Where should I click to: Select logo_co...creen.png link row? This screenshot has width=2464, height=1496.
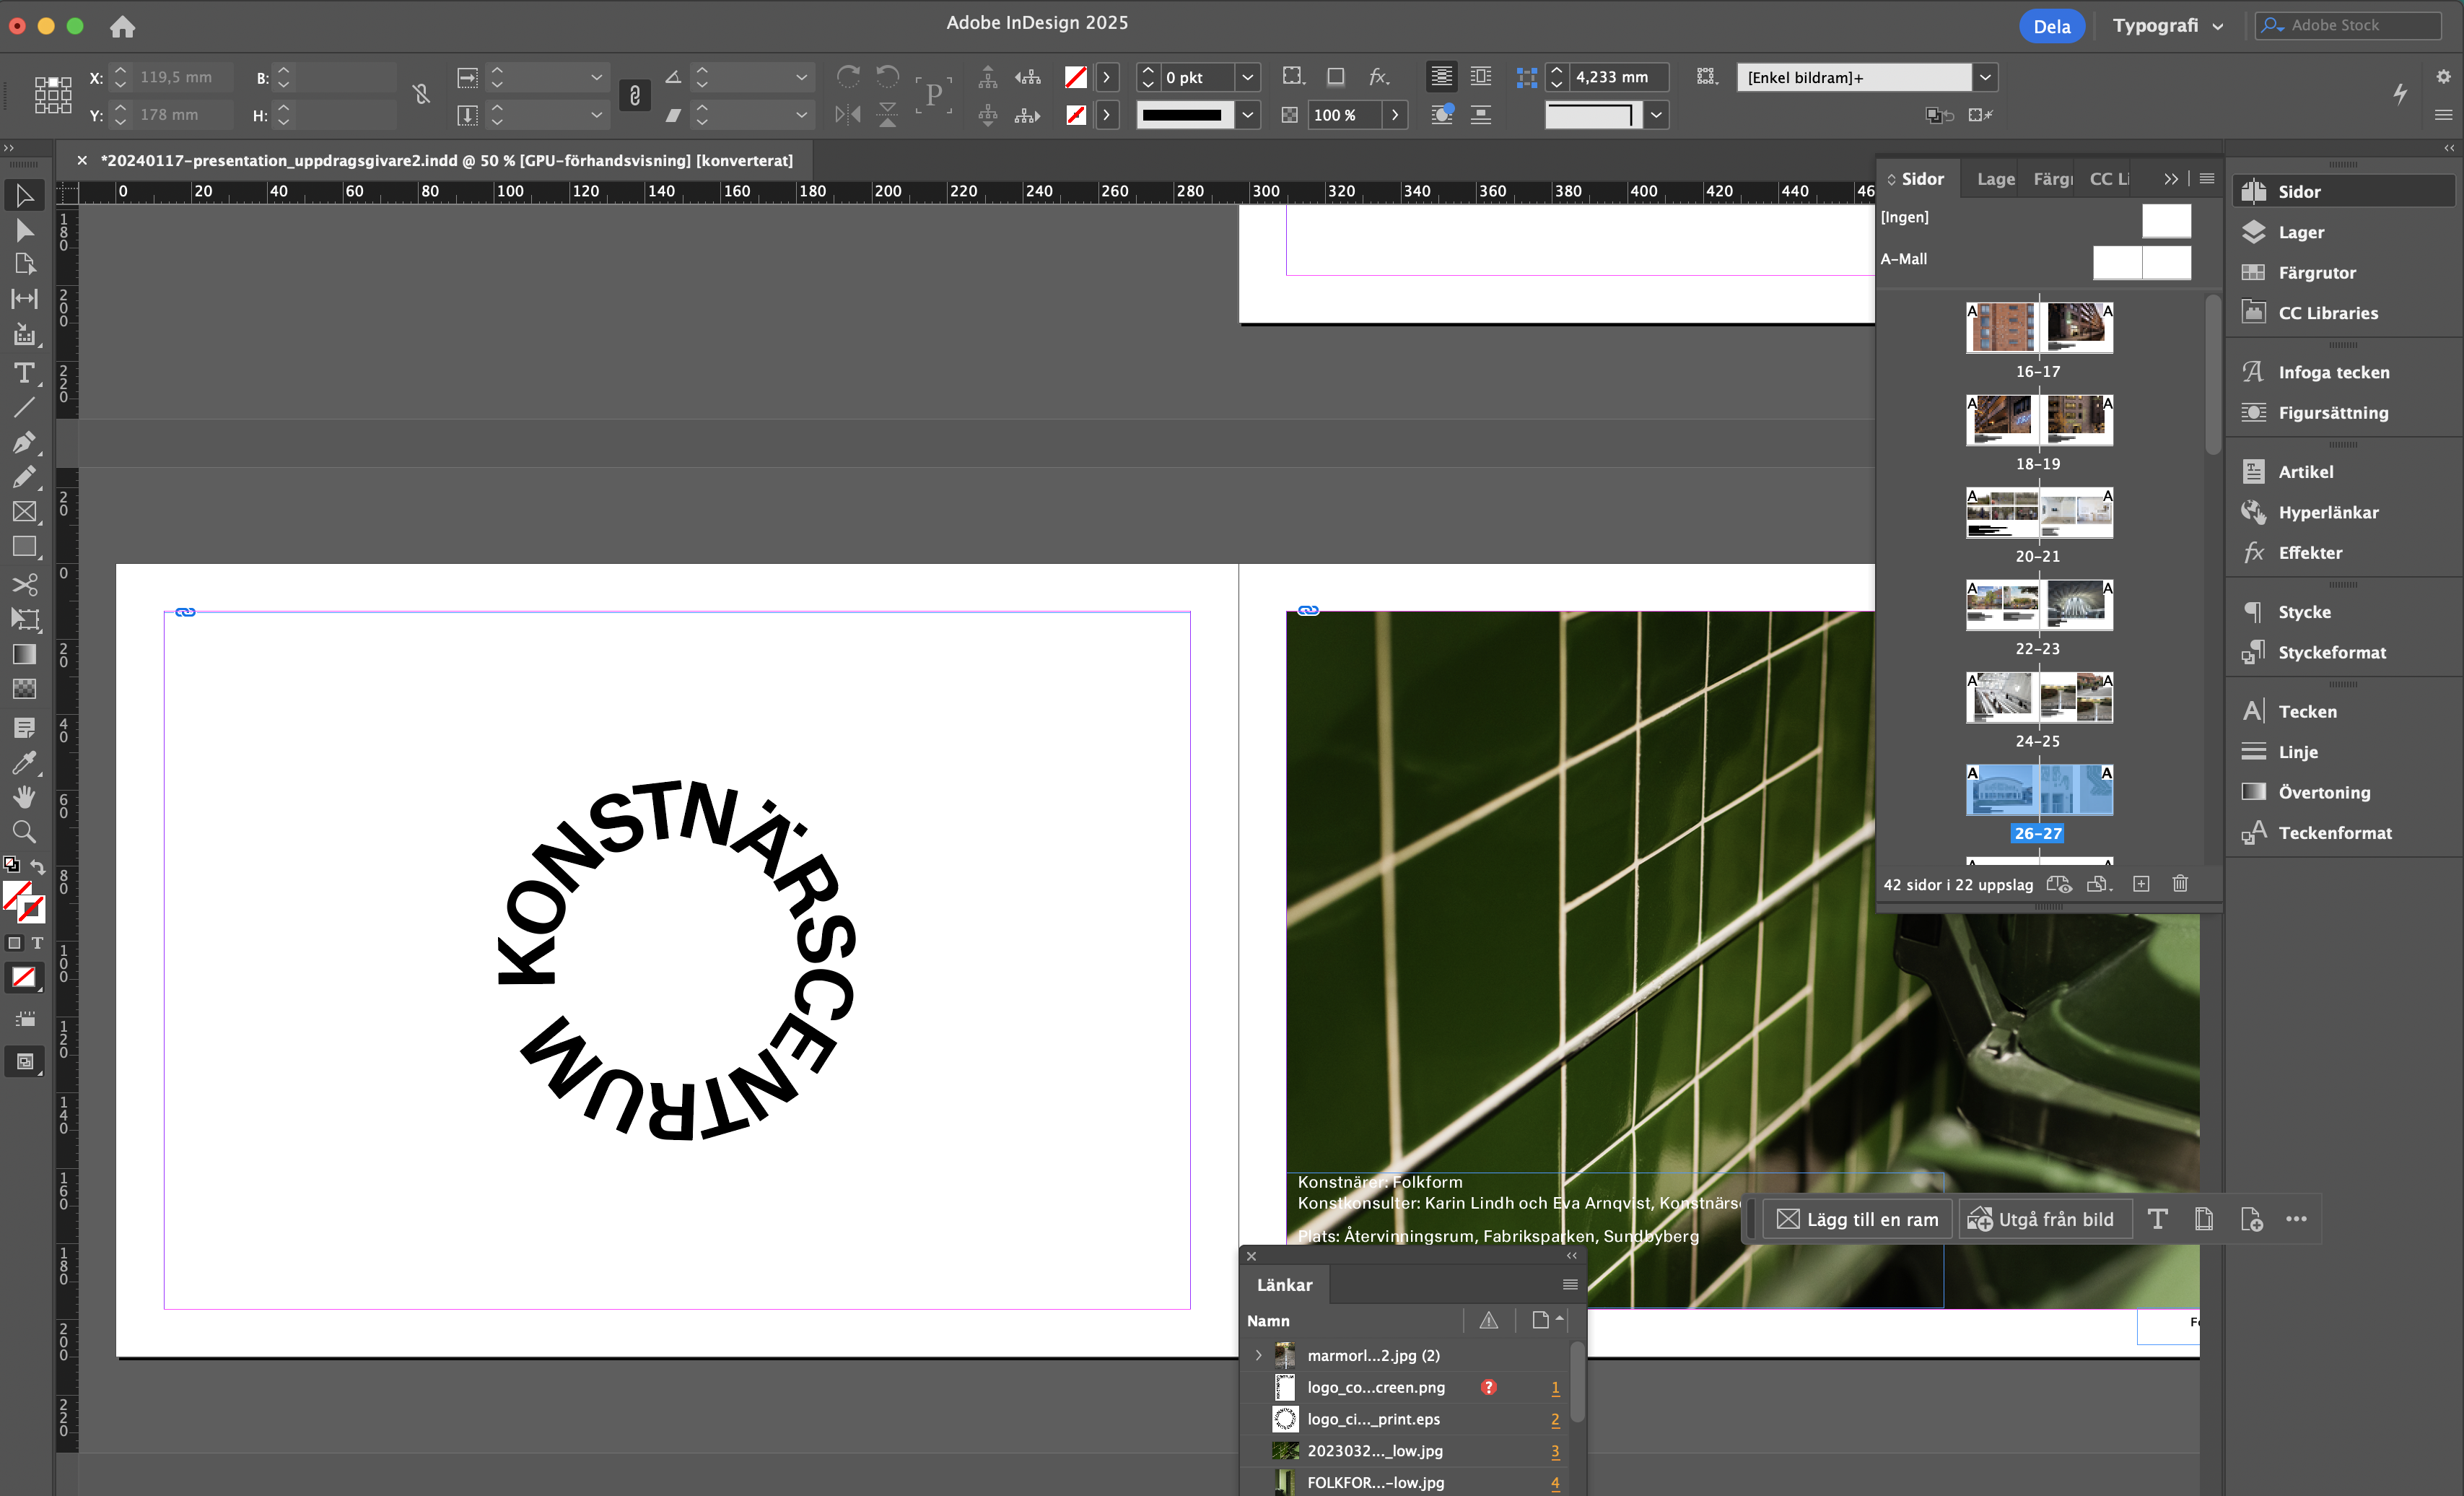point(1405,1387)
